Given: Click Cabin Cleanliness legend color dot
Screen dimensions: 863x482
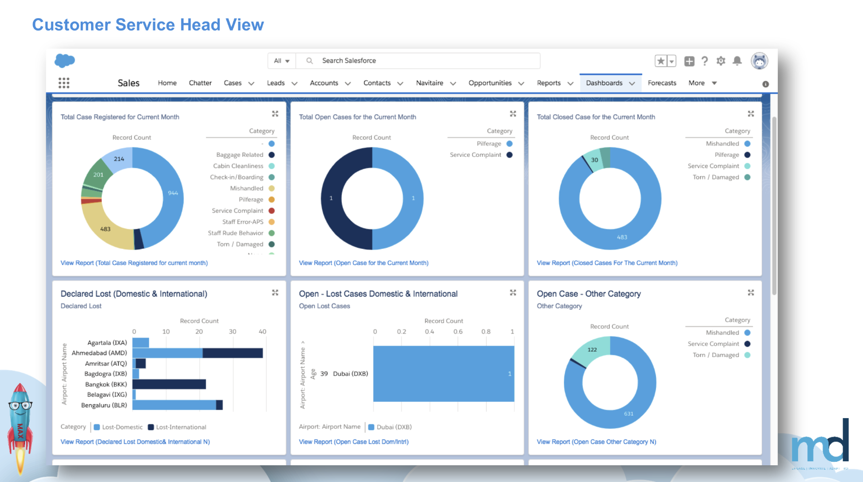Looking at the screenshot, I should coord(272,166).
